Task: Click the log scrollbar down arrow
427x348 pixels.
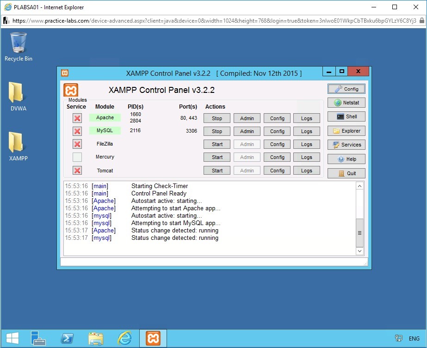Action: (359, 250)
